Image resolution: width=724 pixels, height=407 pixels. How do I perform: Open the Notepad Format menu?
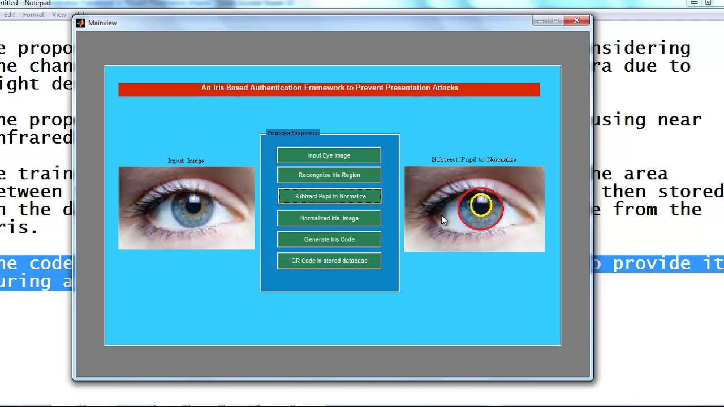[33, 15]
